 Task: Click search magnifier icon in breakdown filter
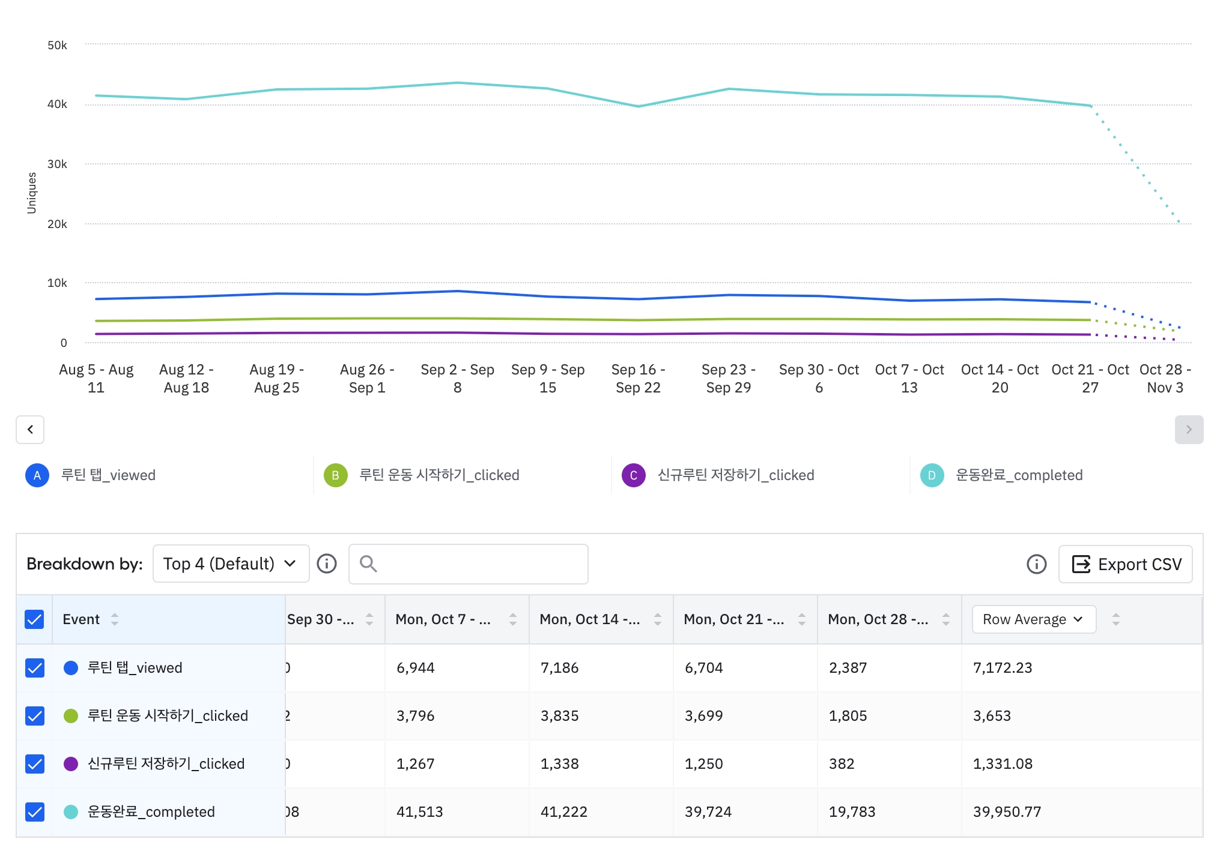point(368,564)
